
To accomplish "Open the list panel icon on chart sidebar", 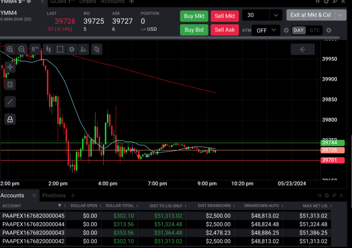I will (10, 85).
